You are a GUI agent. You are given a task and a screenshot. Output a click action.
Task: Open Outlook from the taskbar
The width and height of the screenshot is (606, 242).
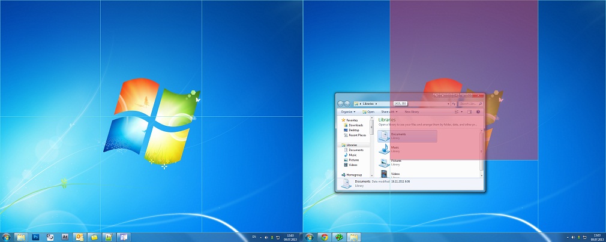80,237
